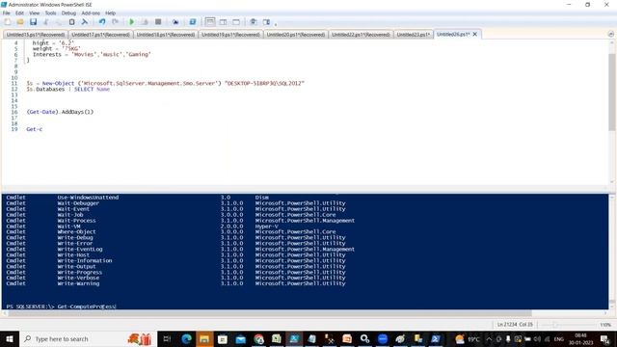Open File Explorer from the taskbar
617x347 pixels.
tap(204, 338)
